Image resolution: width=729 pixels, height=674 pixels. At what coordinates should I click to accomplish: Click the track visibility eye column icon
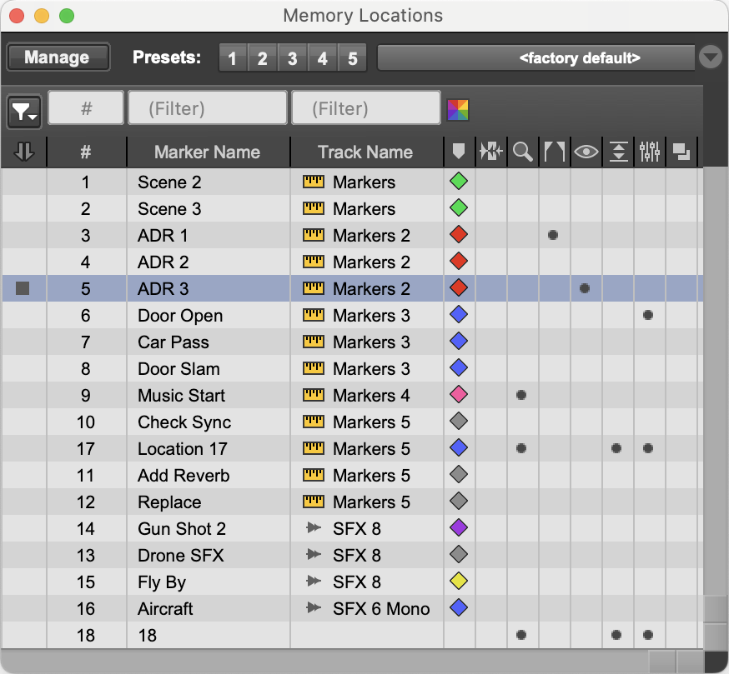point(586,152)
